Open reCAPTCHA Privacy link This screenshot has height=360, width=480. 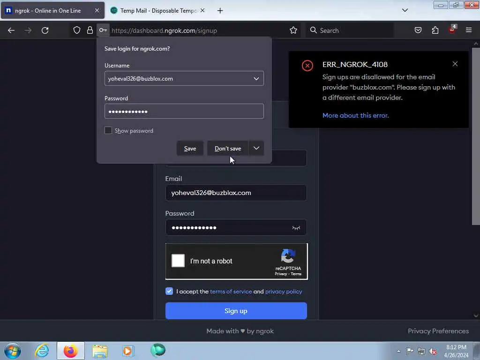(x=281, y=274)
